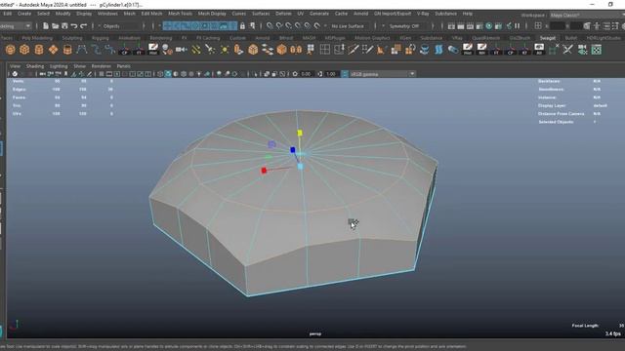This screenshot has height=351, width=625.
Task: Click the gamma value field 1.00
Action: click(x=331, y=74)
